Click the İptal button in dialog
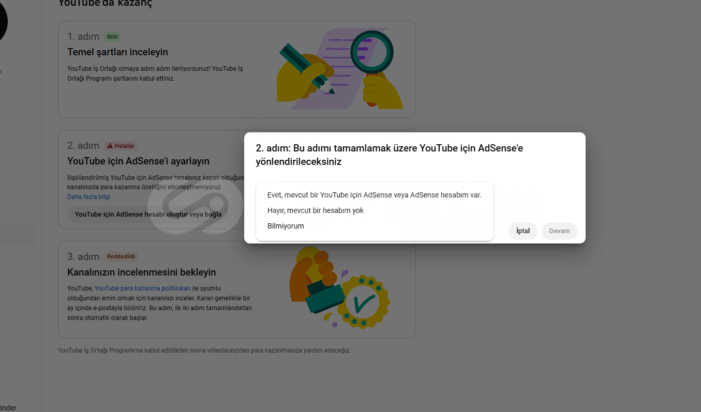 pyautogui.click(x=523, y=231)
